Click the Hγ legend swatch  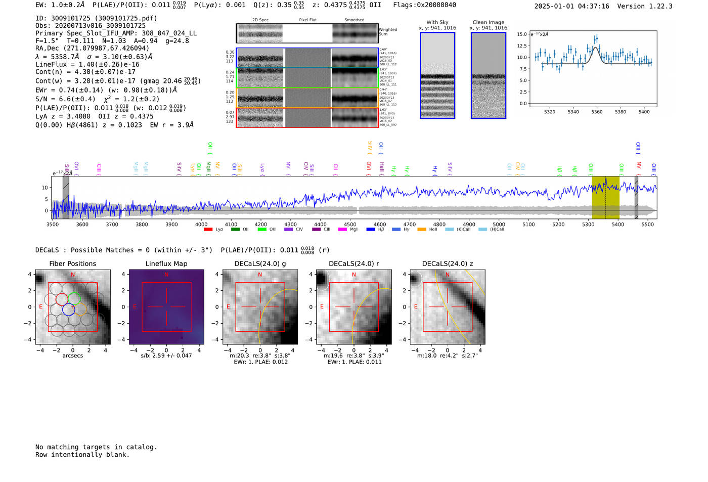pyautogui.click(x=396, y=230)
